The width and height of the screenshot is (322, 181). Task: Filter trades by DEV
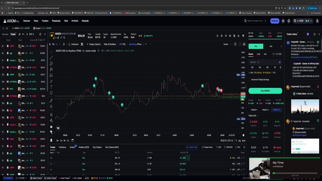[x=218, y=147]
